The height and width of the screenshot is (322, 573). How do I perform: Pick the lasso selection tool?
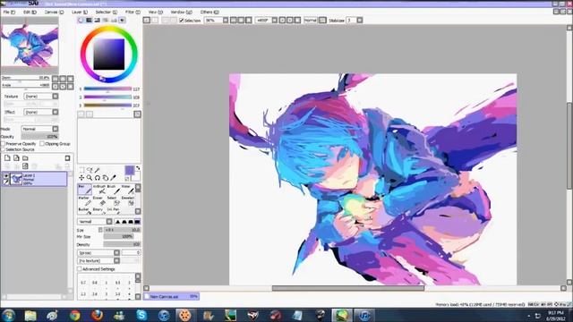90,170
